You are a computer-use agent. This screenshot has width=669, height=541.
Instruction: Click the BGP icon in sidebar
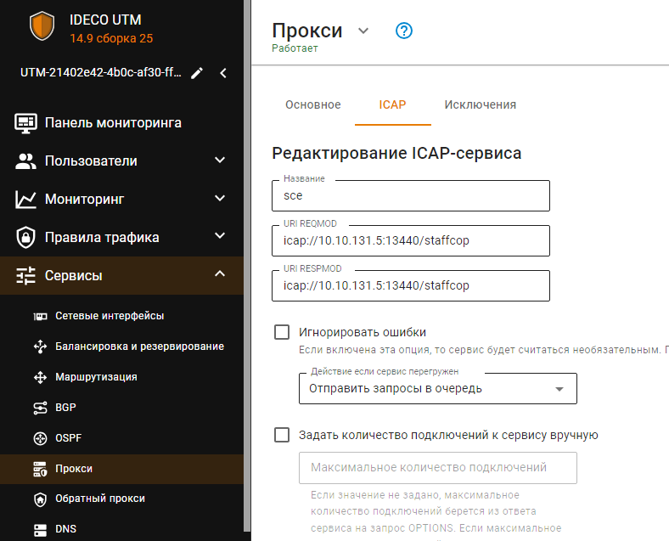click(39, 408)
